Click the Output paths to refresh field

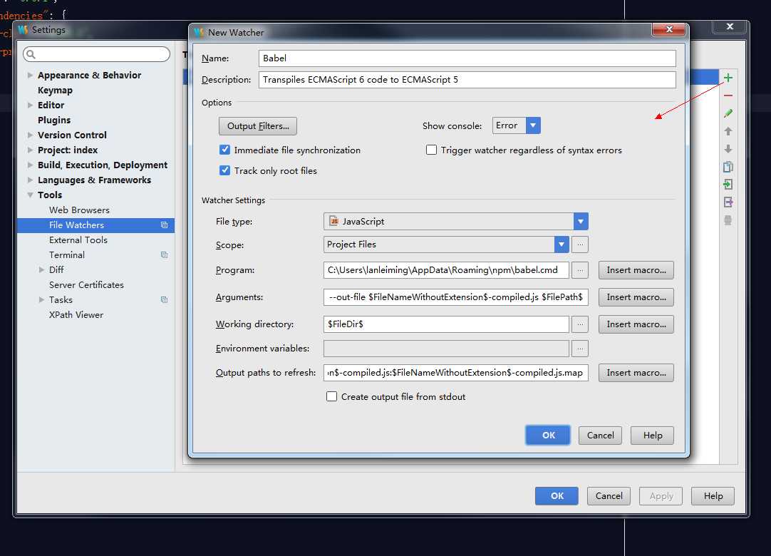[456, 373]
